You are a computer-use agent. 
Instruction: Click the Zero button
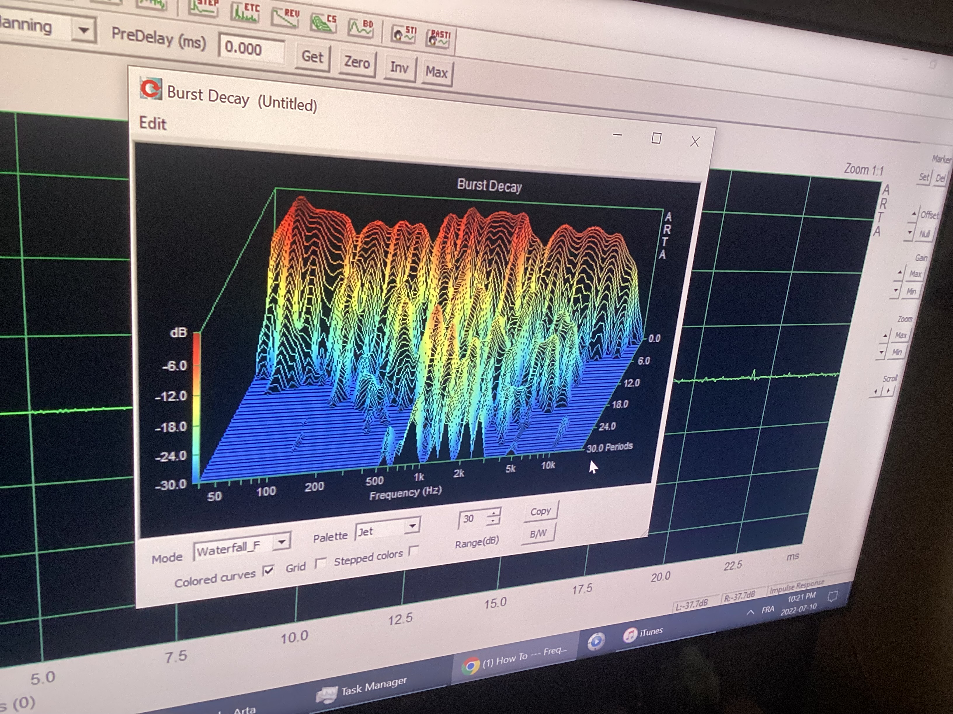(357, 62)
